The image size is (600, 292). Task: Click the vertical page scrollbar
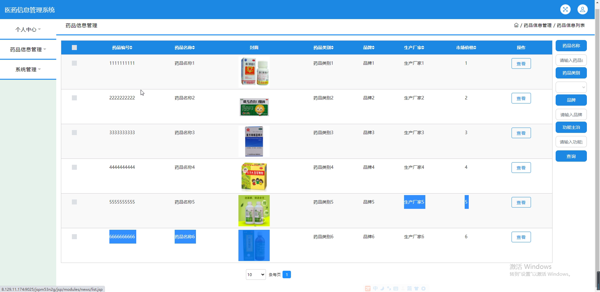pos(597,146)
